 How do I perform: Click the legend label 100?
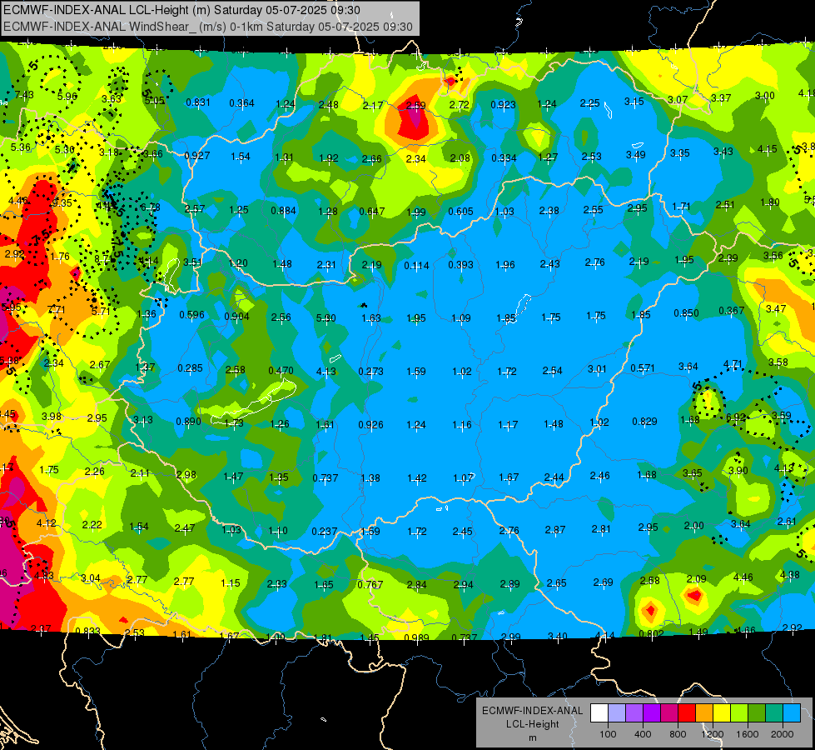(x=609, y=734)
